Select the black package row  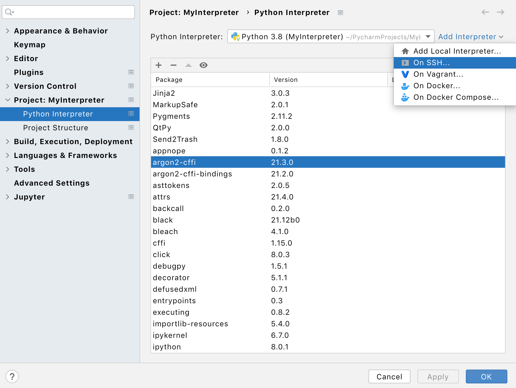point(328,220)
